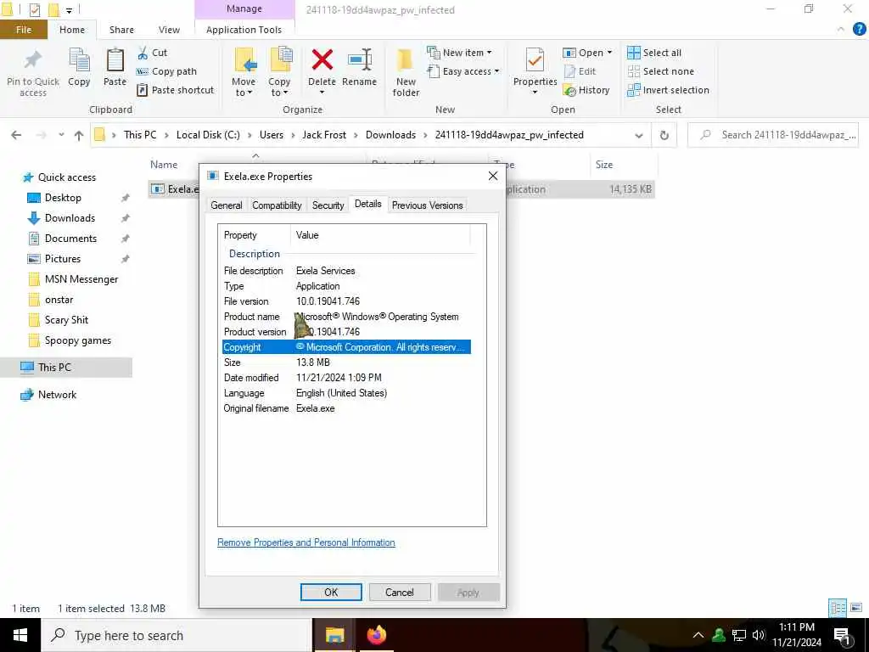Open the Move to ribbon menu
The height and width of the screenshot is (652, 869).
[244, 72]
